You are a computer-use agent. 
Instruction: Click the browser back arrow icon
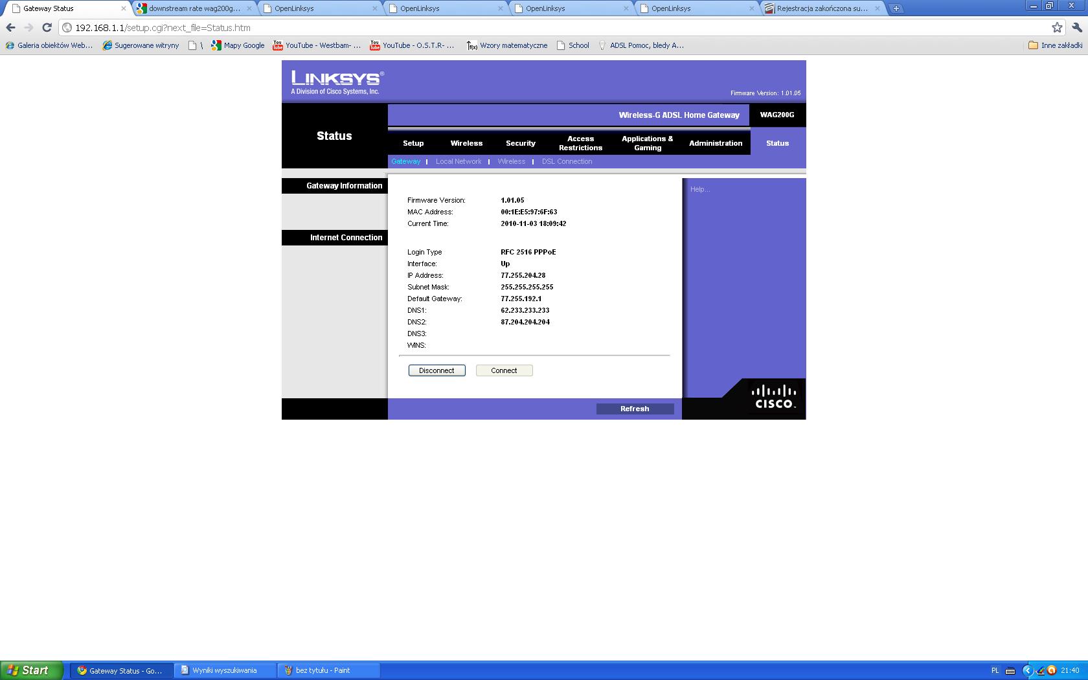pos(10,27)
